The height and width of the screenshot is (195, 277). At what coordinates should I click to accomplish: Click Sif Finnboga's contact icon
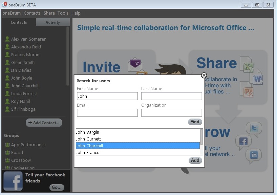point(7,109)
